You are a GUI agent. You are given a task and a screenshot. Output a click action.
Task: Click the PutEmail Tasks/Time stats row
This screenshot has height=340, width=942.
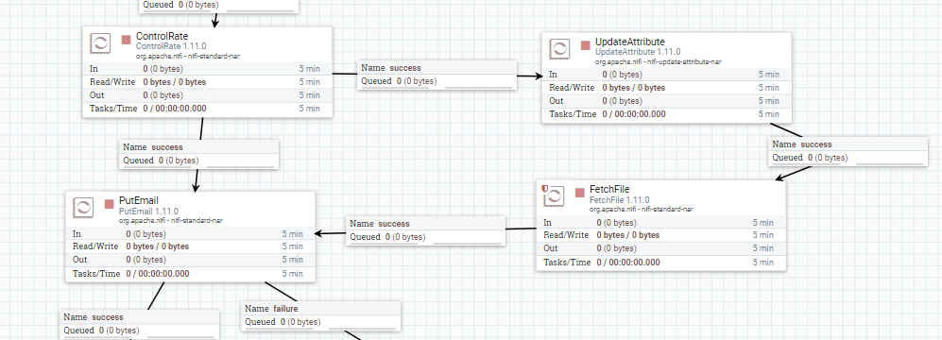(190, 274)
